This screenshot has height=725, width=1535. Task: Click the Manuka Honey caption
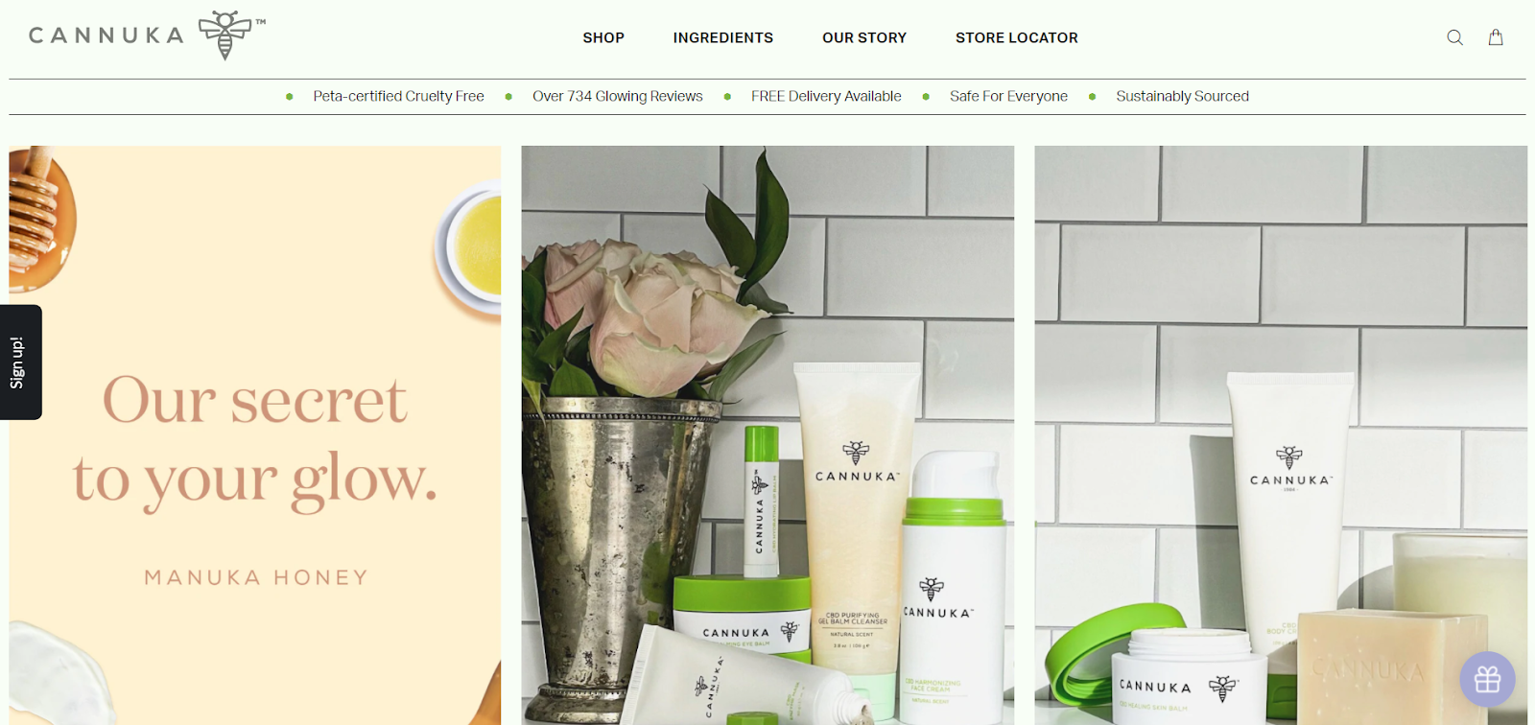click(256, 577)
